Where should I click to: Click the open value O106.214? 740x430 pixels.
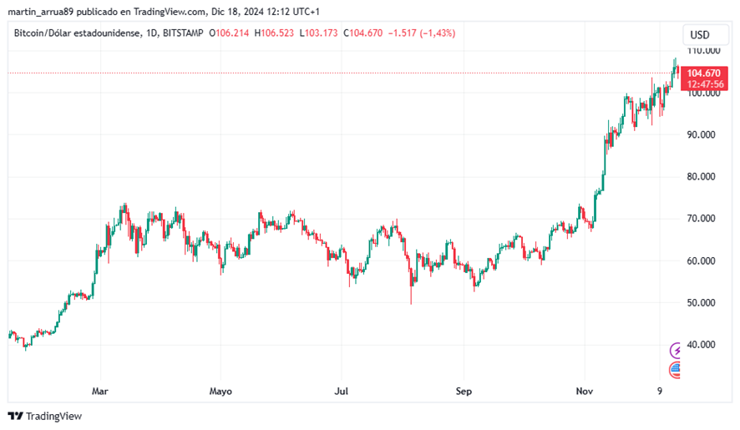point(229,33)
